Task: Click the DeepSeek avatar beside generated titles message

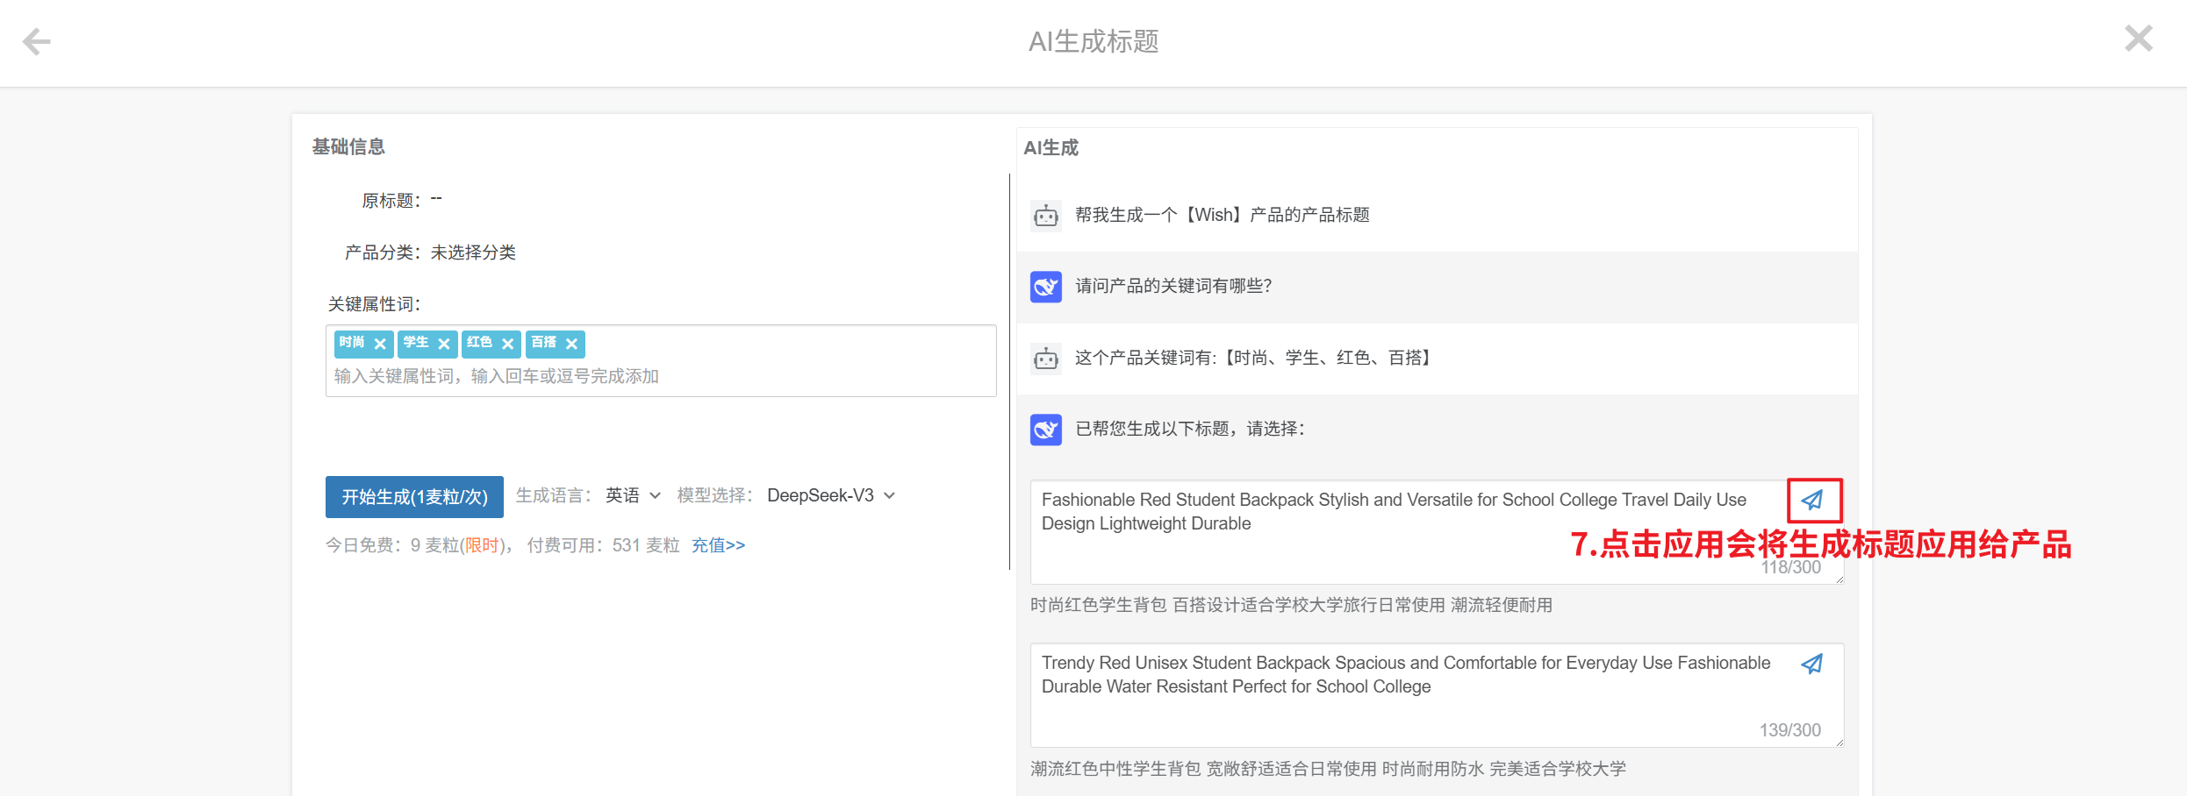Action: [x=1045, y=430]
